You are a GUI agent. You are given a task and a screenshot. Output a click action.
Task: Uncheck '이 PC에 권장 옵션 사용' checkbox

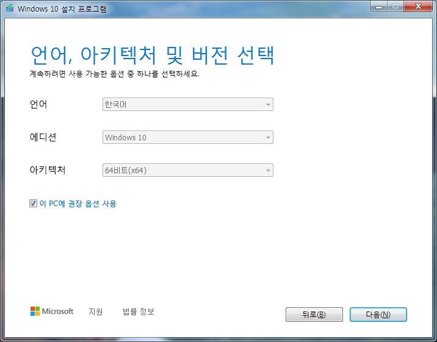click(33, 204)
